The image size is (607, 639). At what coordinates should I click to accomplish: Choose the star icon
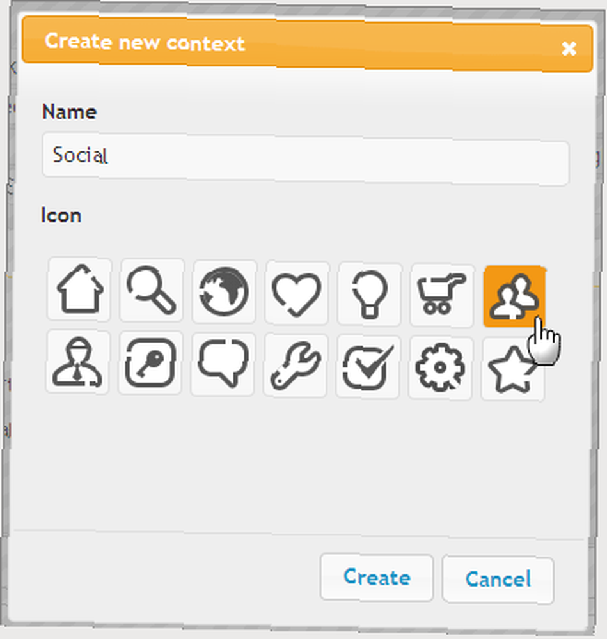(513, 369)
